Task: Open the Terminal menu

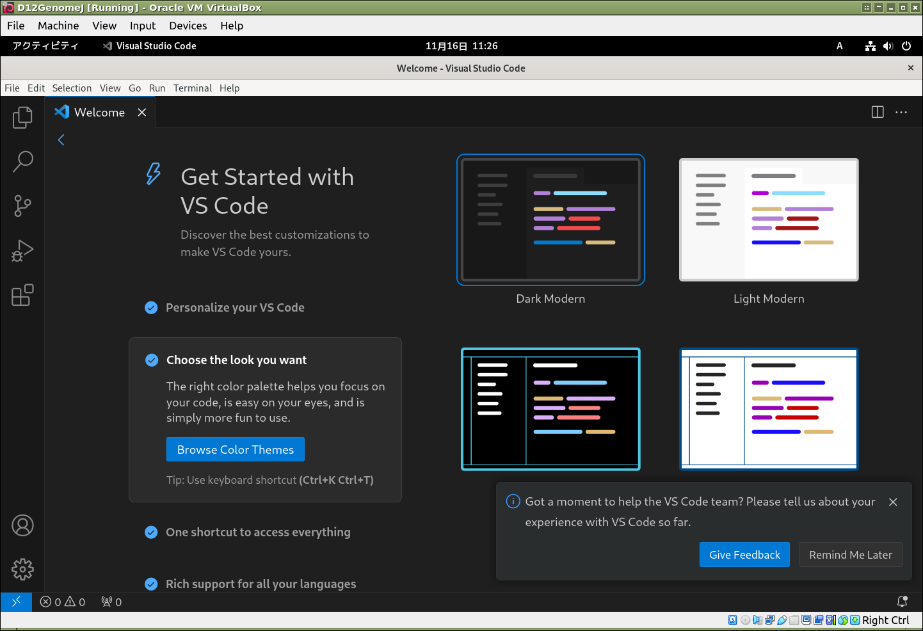Action: pos(192,88)
